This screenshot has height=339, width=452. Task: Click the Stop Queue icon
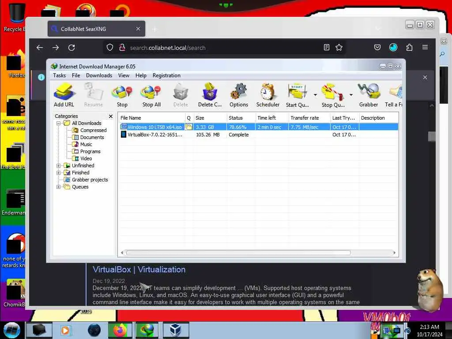[333, 95]
